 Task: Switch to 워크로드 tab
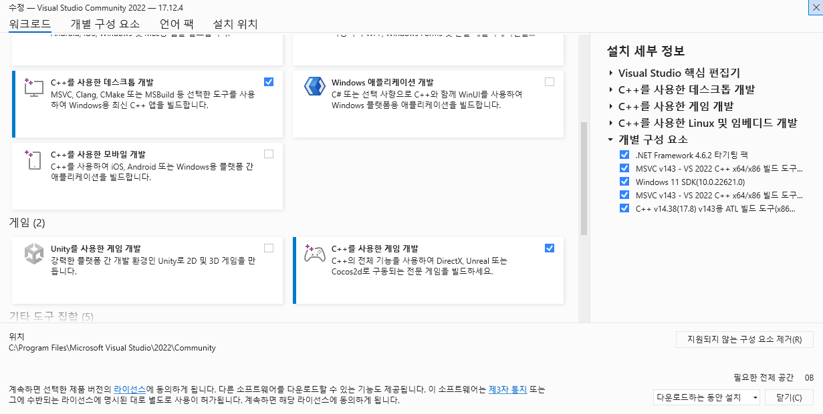(30, 23)
